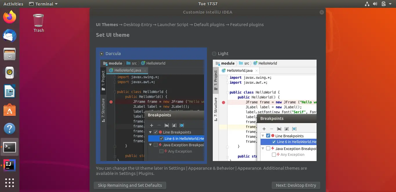The width and height of the screenshot is (396, 192).
Task: Collapse Java Exception Breakpoints in Darcula preview
Action: 150,145
